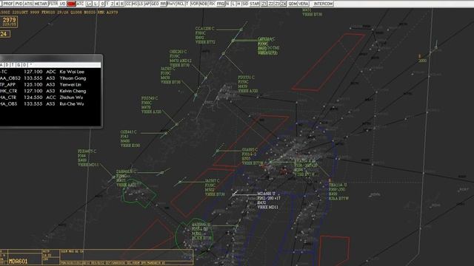The width and height of the screenshot is (474, 266).
Task: Toggle the STAR display button
Action: click(x=255, y=4)
